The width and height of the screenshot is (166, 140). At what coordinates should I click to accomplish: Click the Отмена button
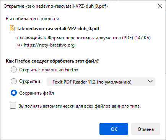[x=146, y=129]
